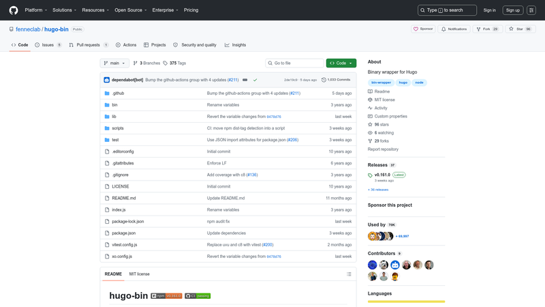Image resolution: width=545 pixels, height=307 pixels.
Task: Open the README outline list icon
Action: click(x=349, y=274)
